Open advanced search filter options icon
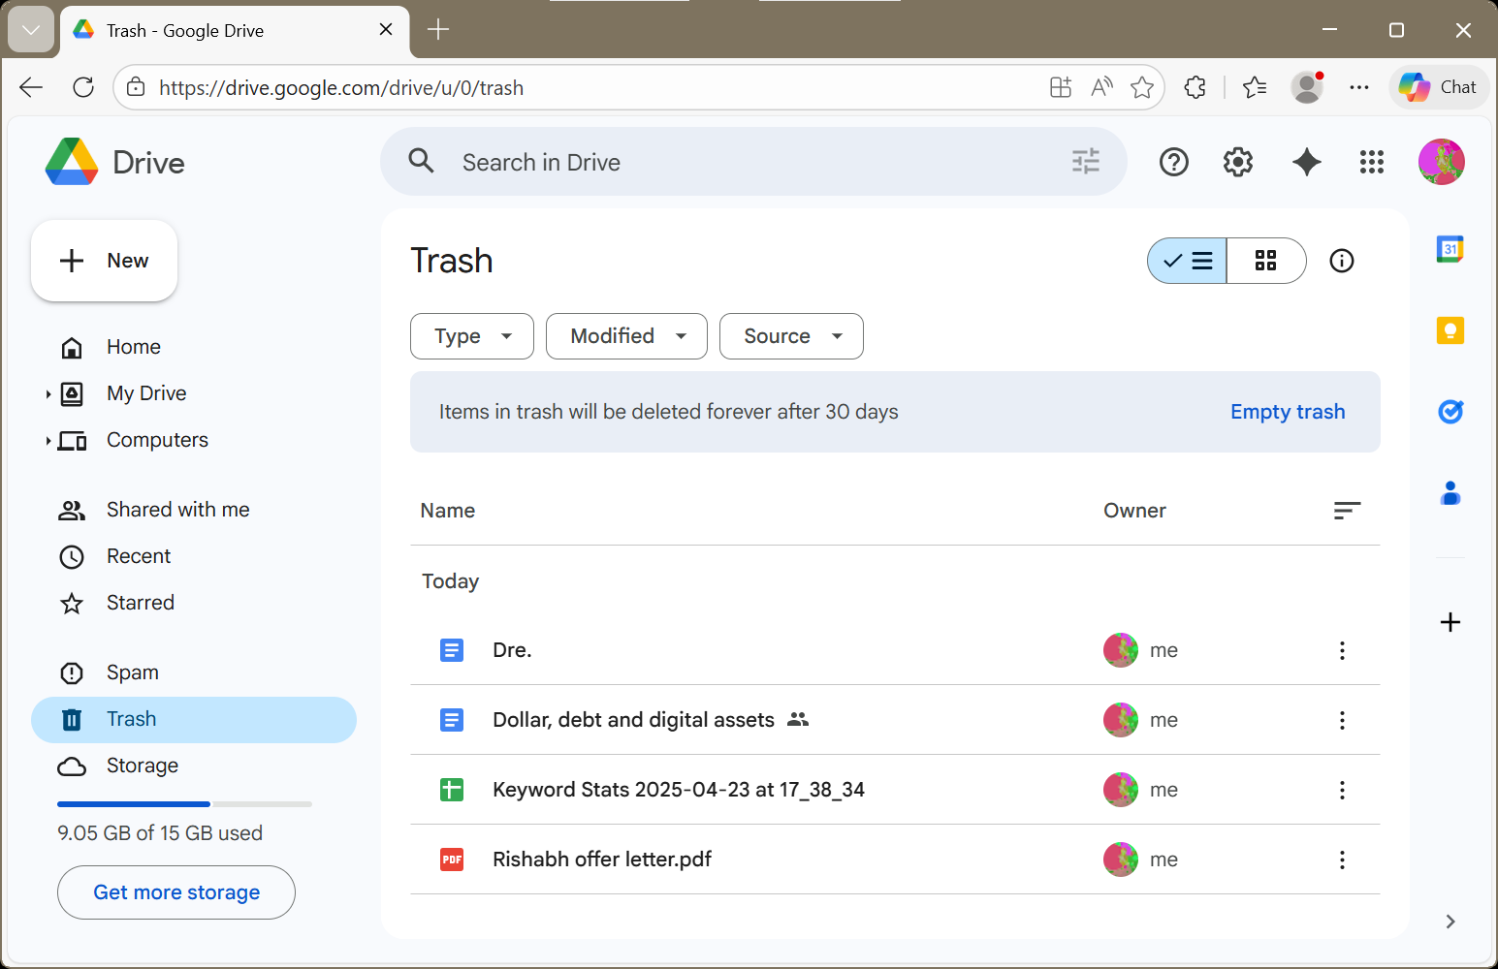1498x969 pixels. 1086,161
